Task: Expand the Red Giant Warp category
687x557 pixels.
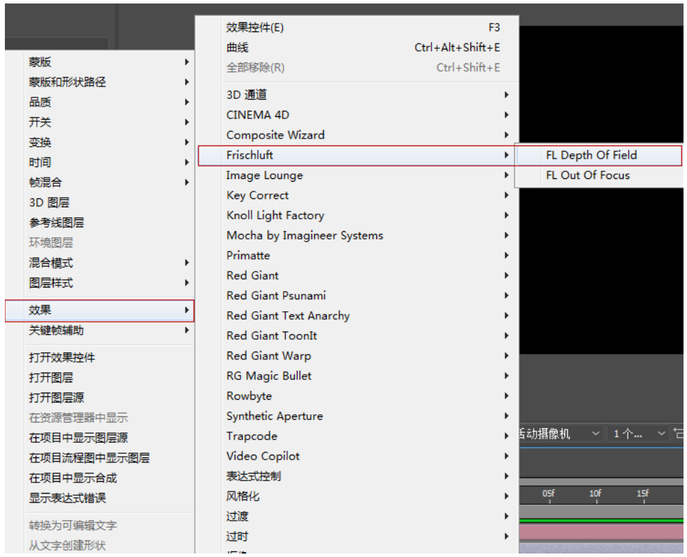Action: 357,356
